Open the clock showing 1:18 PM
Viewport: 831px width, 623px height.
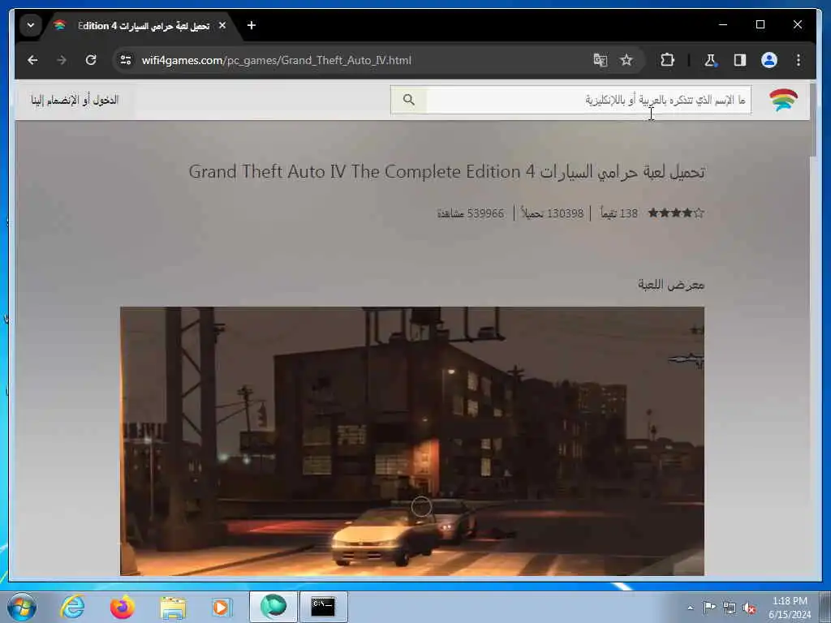coord(790,608)
